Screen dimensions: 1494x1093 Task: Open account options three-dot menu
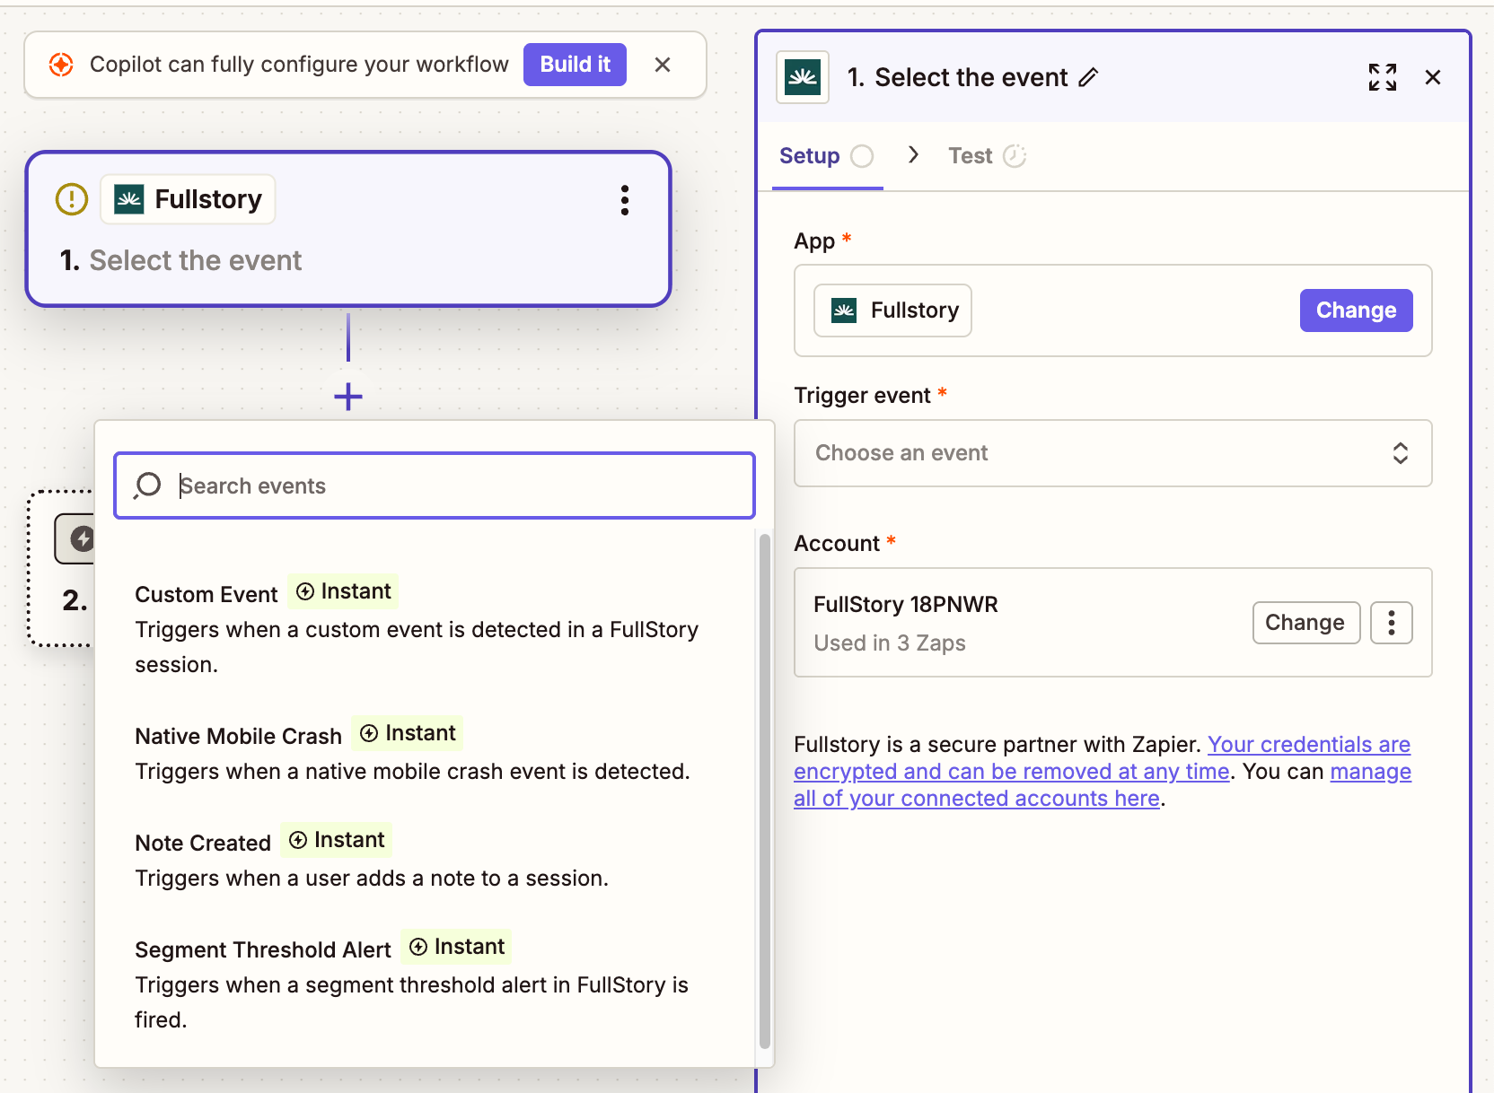pos(1391,623)
